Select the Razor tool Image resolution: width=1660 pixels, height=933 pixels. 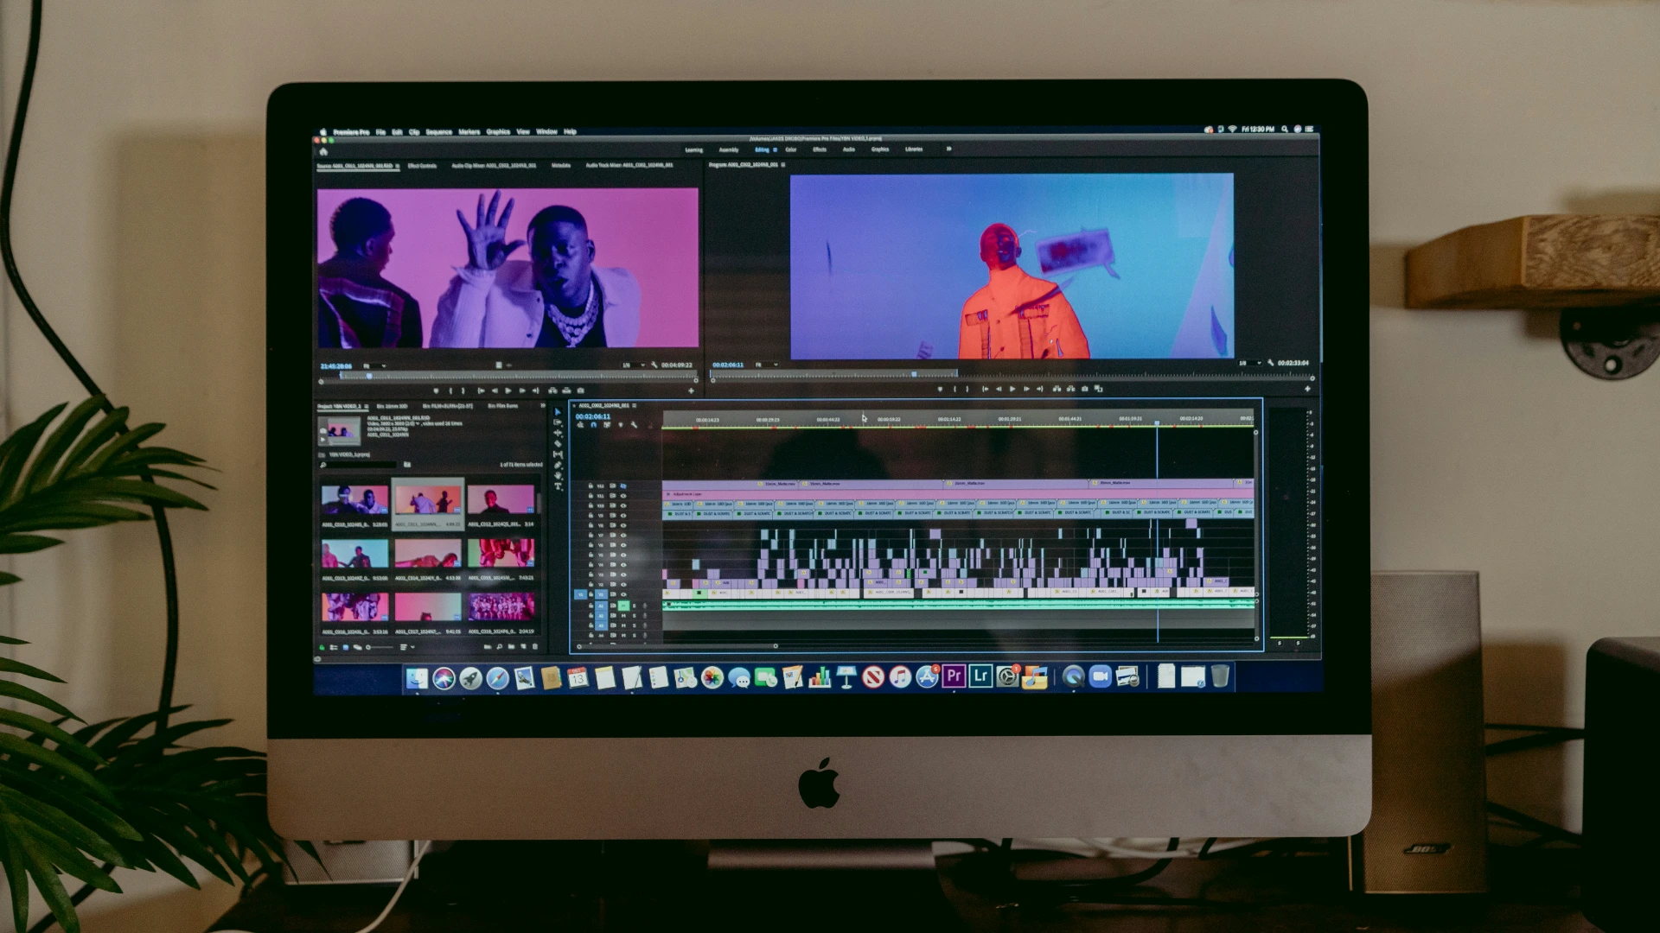pos(558,444)
